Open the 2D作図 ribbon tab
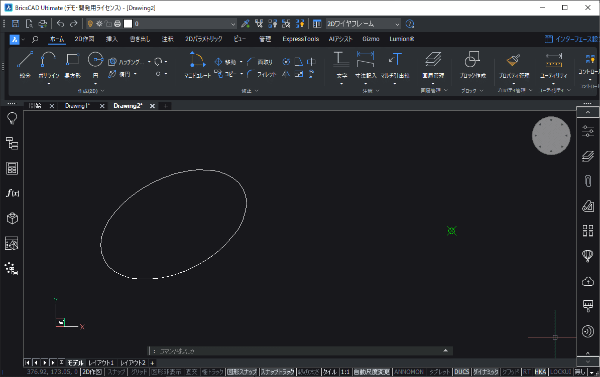The width and height of the screenshot is (600, 377). [84, 39]
